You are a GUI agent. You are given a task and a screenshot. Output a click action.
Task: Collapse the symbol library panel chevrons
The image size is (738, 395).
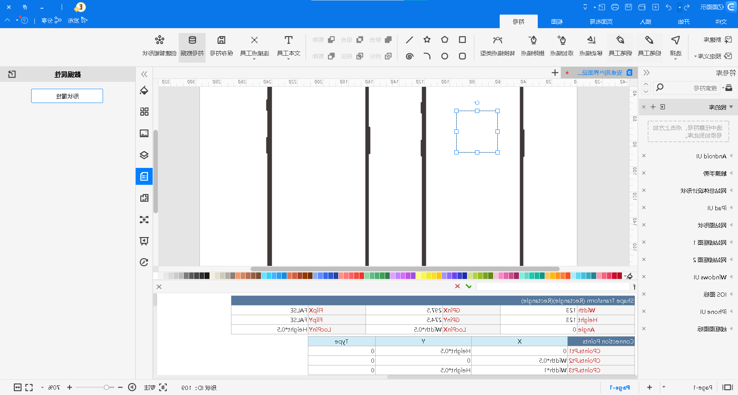(647, 73)
